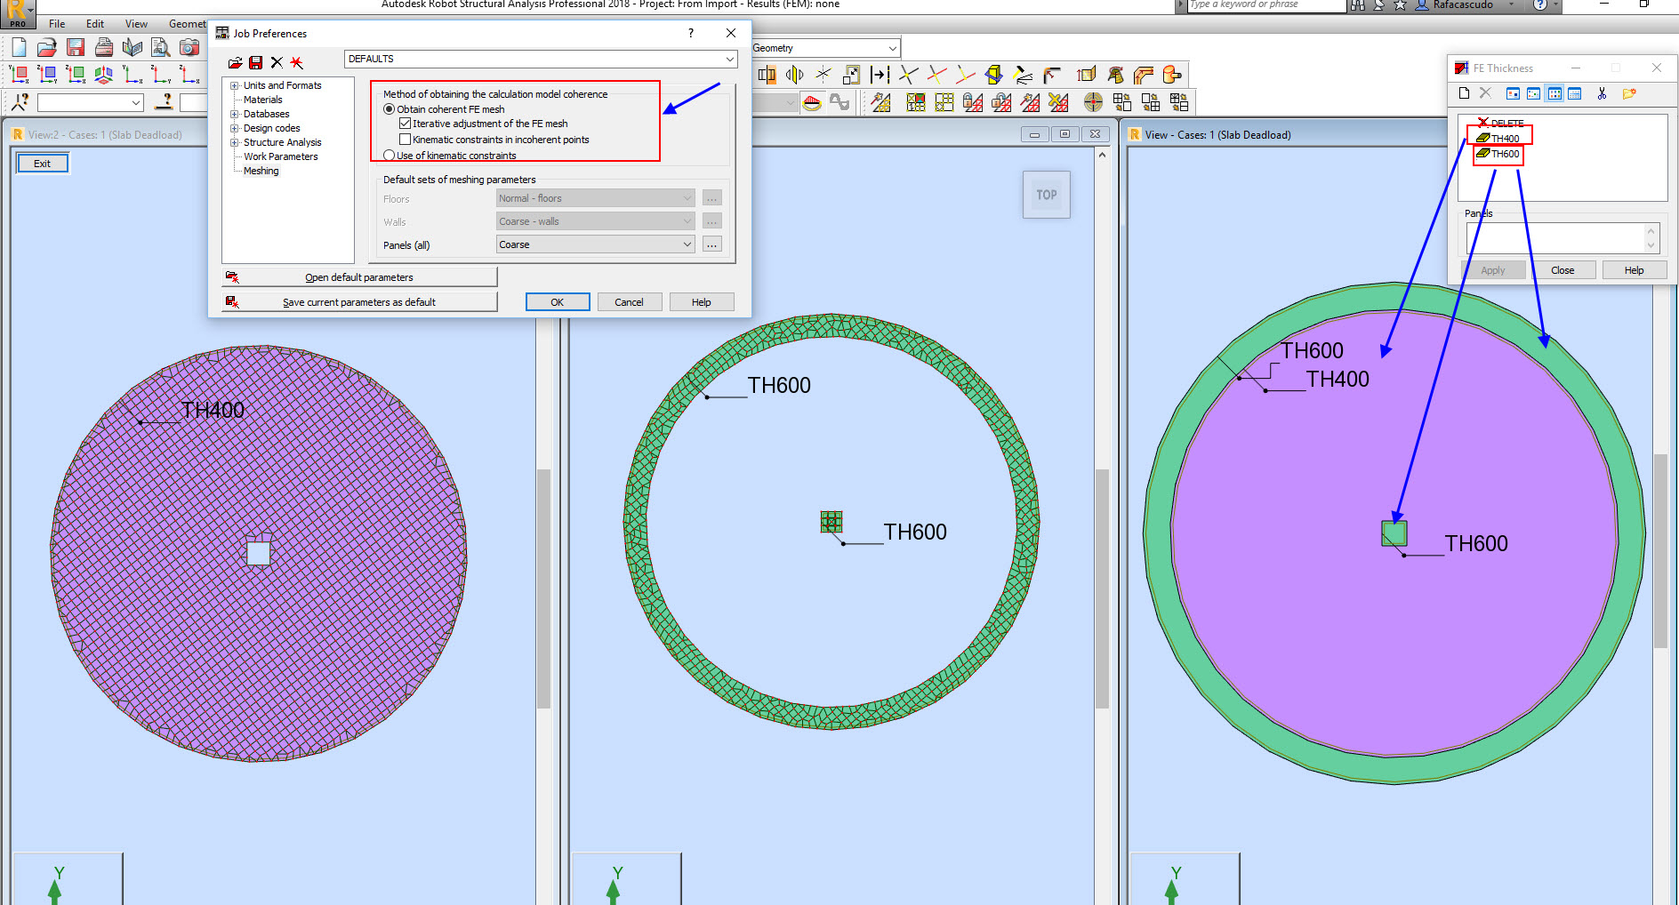Open the labels manager folder icon in FE Thickness
This screenshot has height=905, width=1679.
coord(1630,92)
